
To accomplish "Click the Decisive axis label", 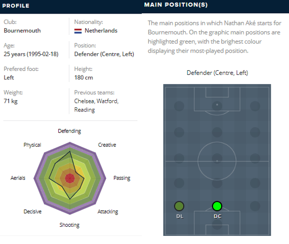I will pyautogui.click(x=32, y=212).
